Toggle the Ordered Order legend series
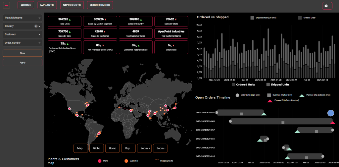 point(300,18)
